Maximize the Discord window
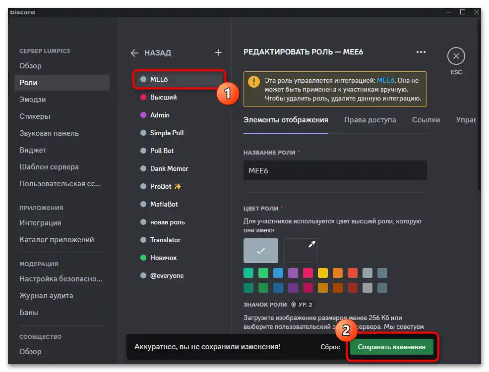This screenshot has height=372, width=489. coord(463,12)
